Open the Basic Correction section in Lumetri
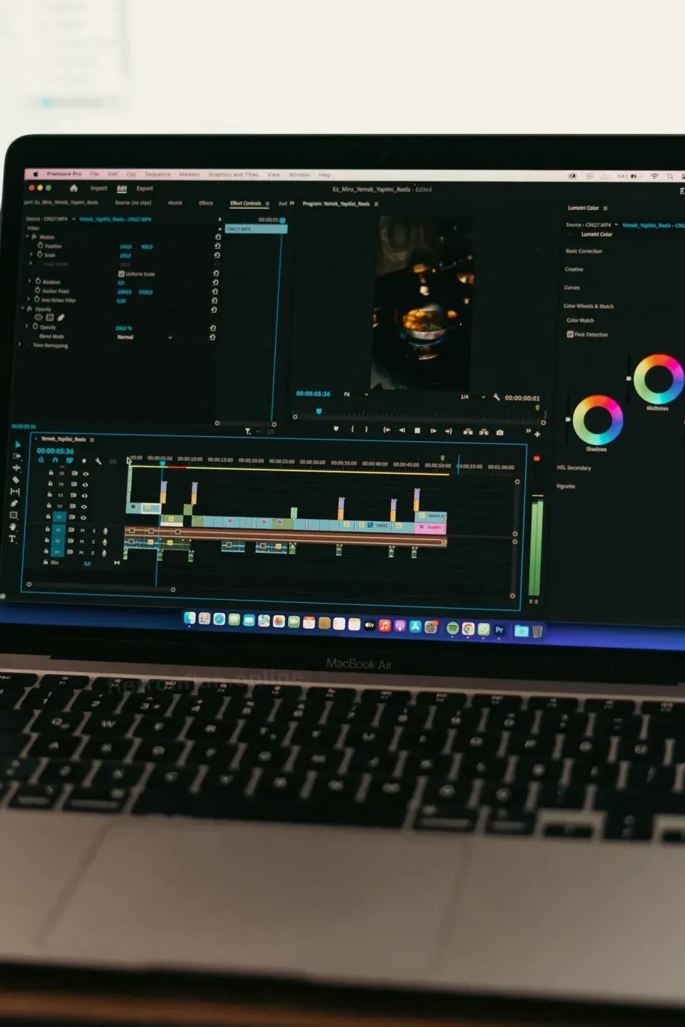The width and height of the screenshot is (685, 1027). tap(584, 251)
